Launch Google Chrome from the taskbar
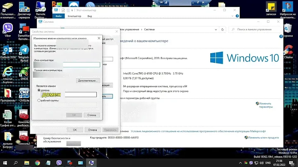 pyautogui.click(x=38, y=163)
